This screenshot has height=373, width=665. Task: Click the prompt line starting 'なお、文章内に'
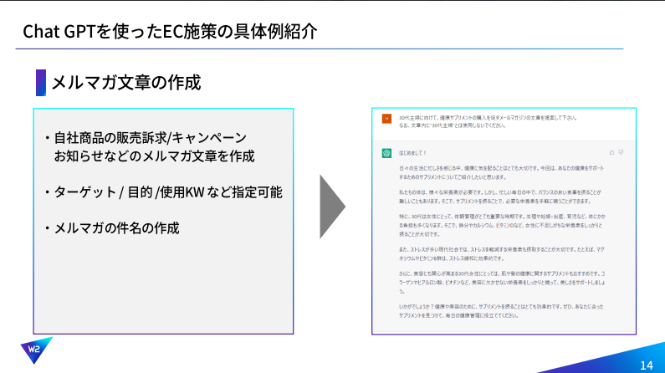(x=452, y=125)
